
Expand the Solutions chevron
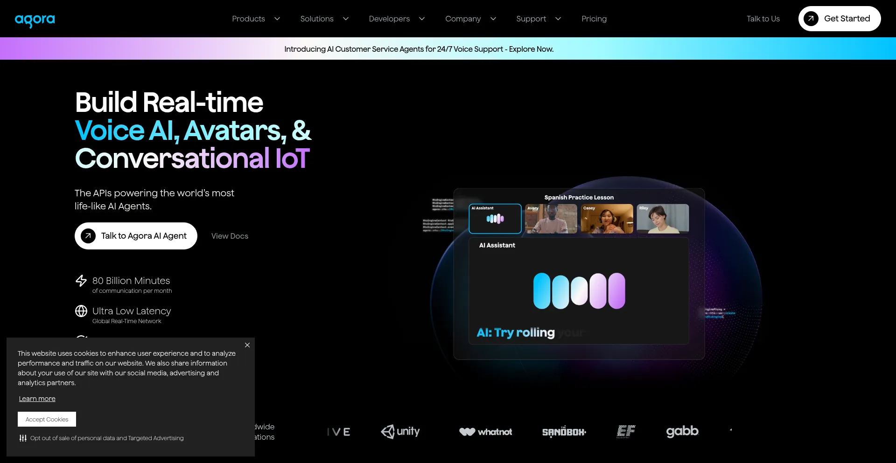pyautogui.click(x=346, y=19)
